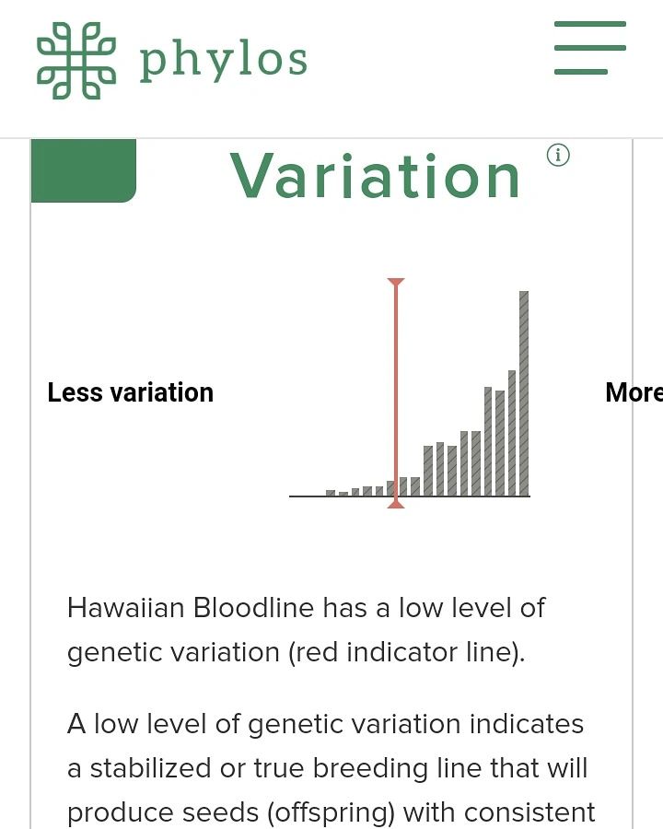663x829 pixels.
Task: Click the Variation heading
Action: 376,176
